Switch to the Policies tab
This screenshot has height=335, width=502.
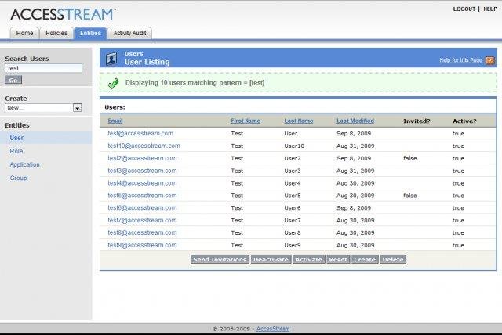tap(56, 33)
